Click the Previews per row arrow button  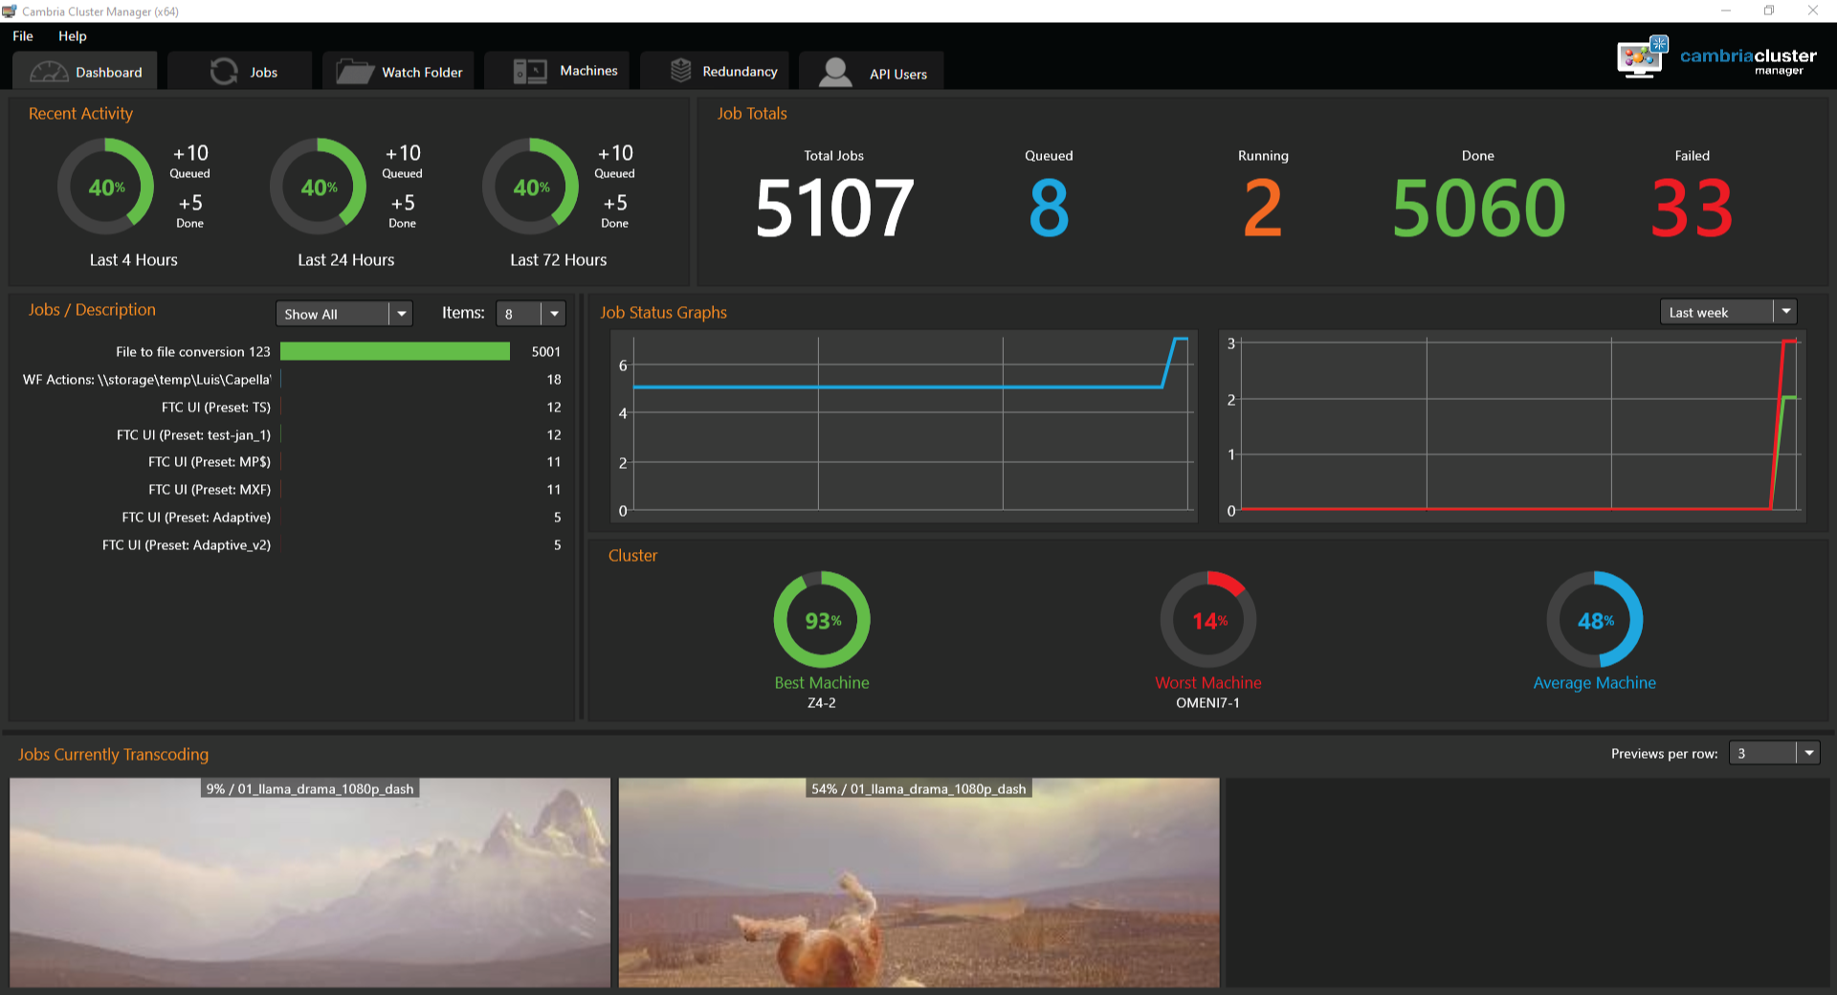click(1808, 753)
